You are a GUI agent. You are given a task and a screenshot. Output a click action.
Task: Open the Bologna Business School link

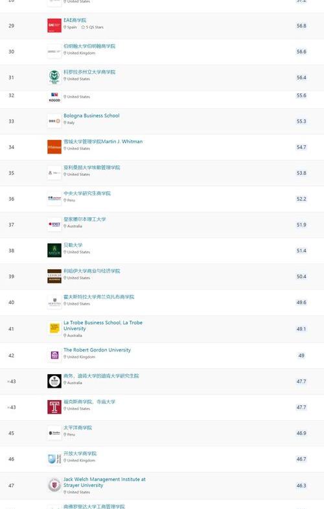(91, 115)
